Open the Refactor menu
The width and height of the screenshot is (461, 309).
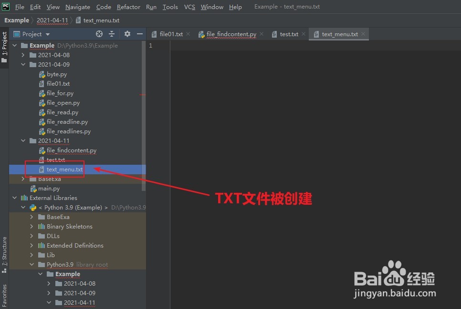tap(128, 7)
